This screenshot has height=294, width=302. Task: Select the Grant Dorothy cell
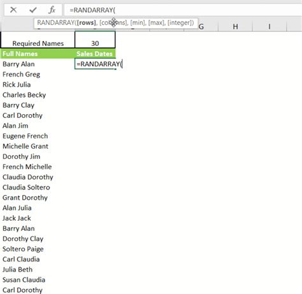(x=38, y=198)
